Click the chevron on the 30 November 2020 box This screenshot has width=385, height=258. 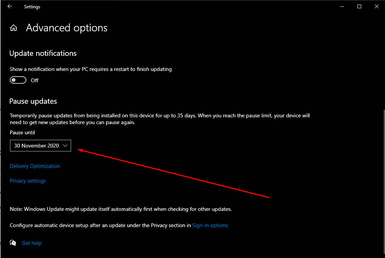65,146
